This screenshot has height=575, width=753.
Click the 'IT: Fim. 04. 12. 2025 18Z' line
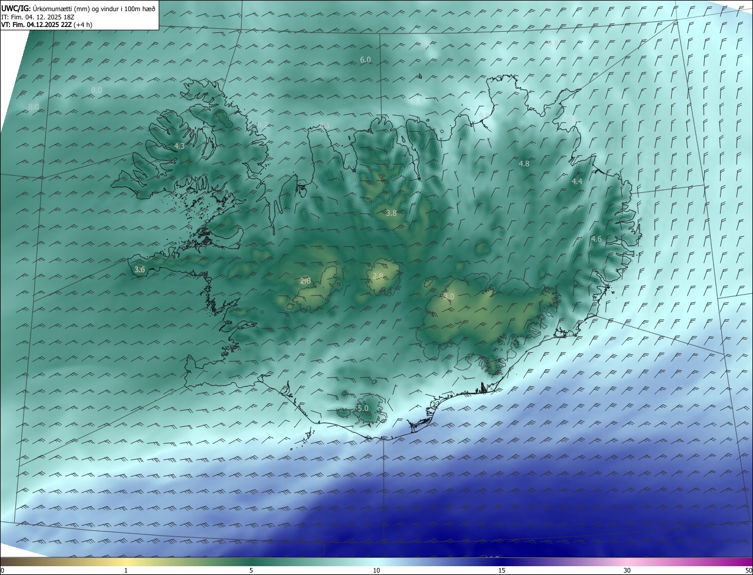pyautogui.click(x=39, y=17)
